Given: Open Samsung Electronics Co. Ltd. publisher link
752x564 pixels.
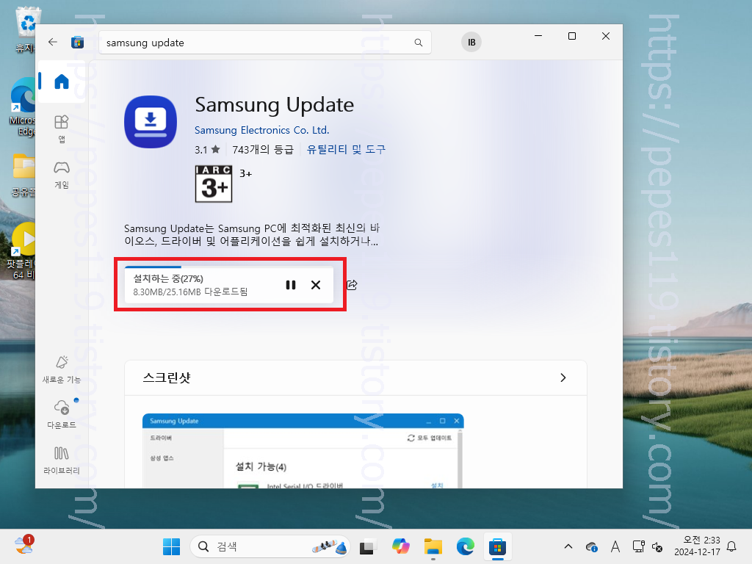Looking at the screenshot, I should coord(262,130).
